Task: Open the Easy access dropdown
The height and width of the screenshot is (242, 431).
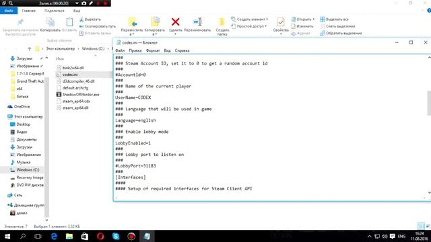Action: 248,26
